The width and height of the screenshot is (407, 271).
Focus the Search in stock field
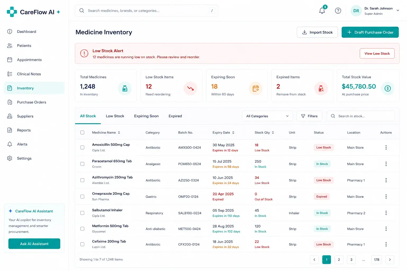361,116
